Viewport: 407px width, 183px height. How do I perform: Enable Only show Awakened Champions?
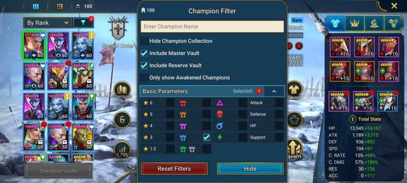144,77
